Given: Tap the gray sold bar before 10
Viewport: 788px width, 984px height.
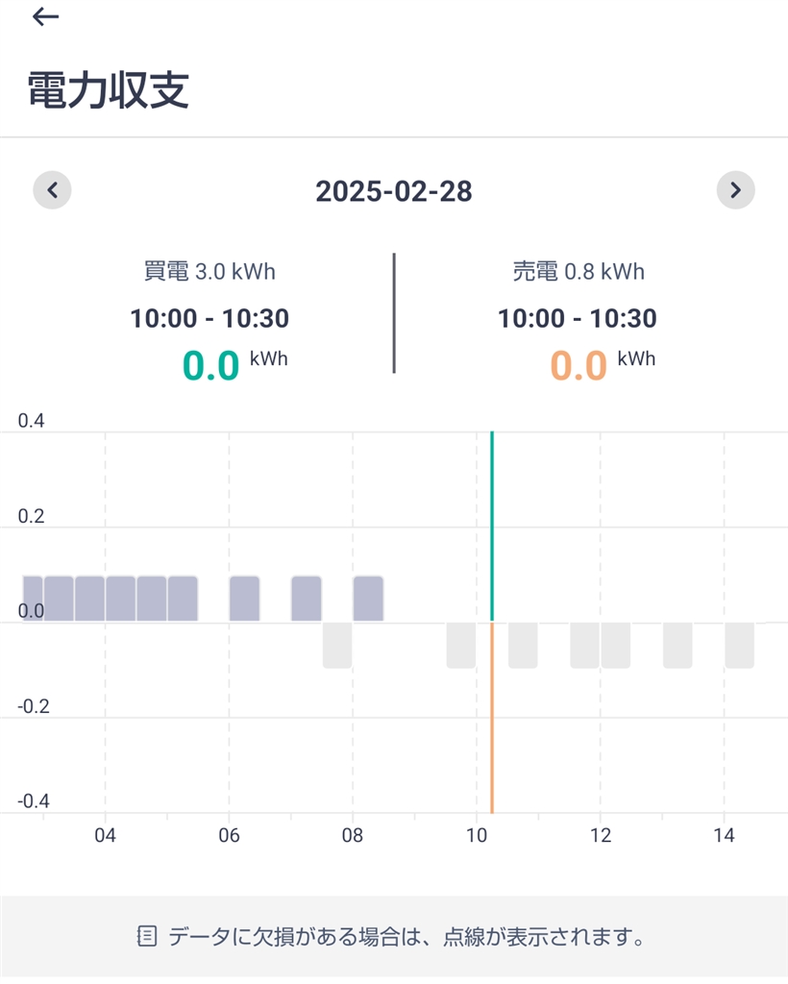Looking at the screenshot, I should [461, 645].
